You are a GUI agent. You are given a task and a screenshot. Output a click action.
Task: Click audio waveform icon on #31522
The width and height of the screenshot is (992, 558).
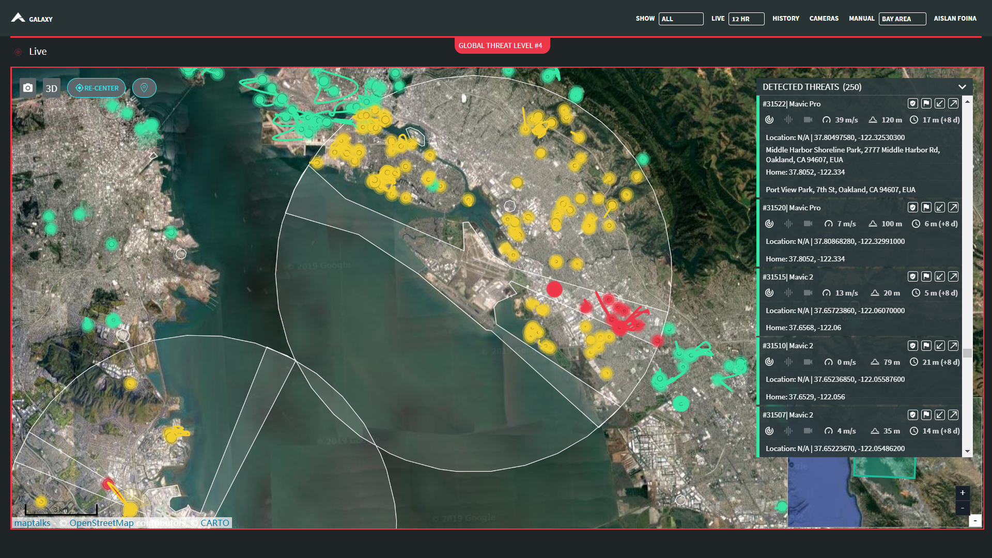(x=788, y=119)
